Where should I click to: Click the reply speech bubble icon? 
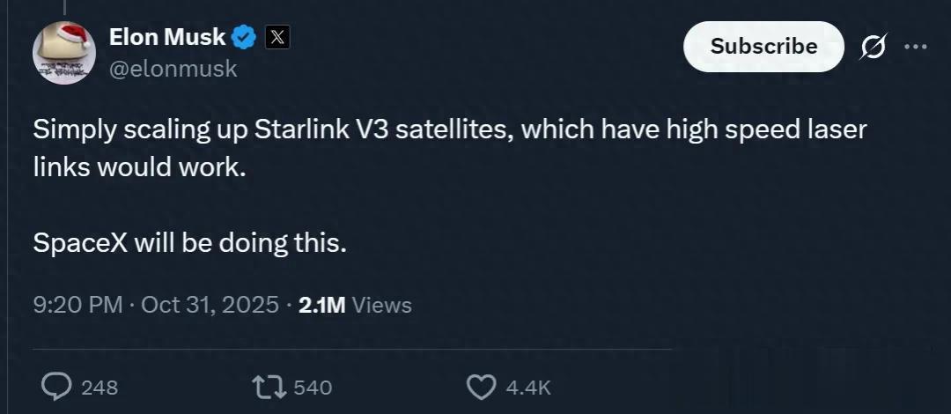click(56, 386)
